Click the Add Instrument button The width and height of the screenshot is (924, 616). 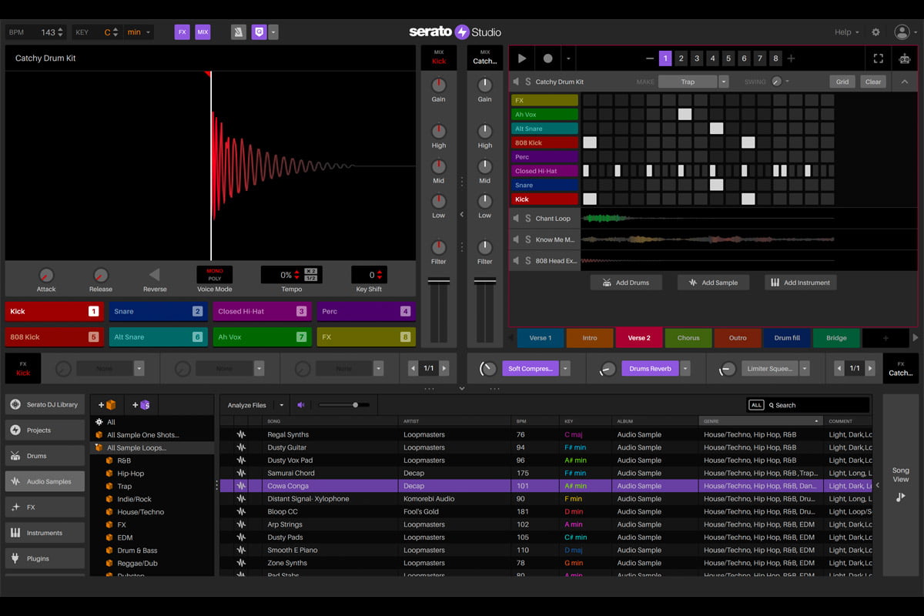801,283
